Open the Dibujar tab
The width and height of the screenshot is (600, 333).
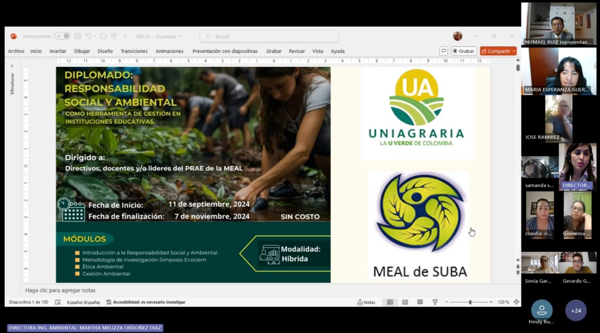coord(82,51)
